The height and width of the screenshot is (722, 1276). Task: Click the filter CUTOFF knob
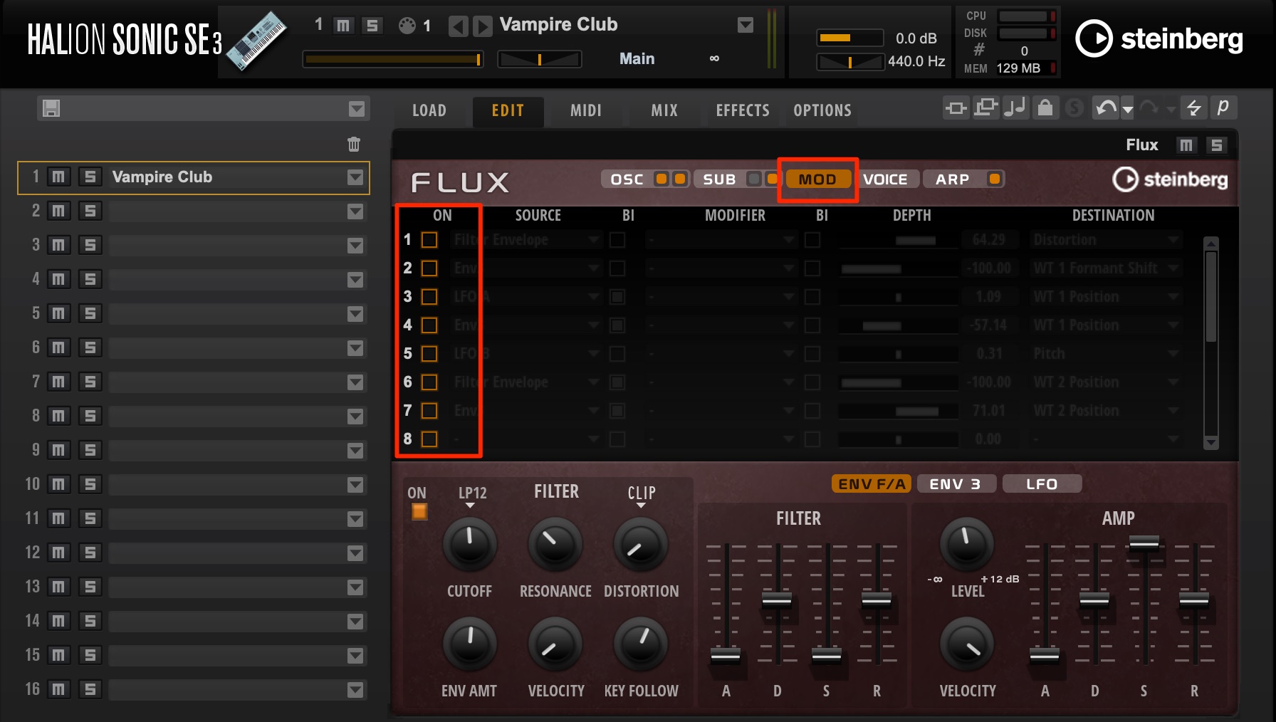(470, 545)
